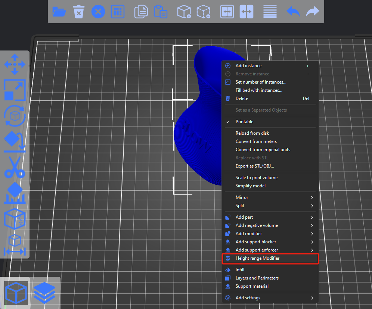Select the Cut scissors tool
Screen dimensions: 372x309
[x=15, y=167]
